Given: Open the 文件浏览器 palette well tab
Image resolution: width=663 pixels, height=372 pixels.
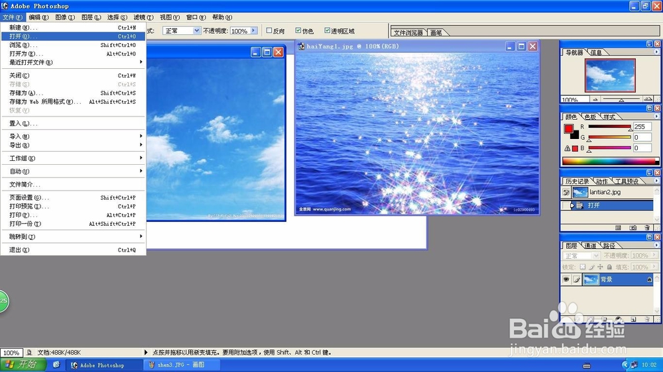Looking at the screenshot, I should pos(408,32).
